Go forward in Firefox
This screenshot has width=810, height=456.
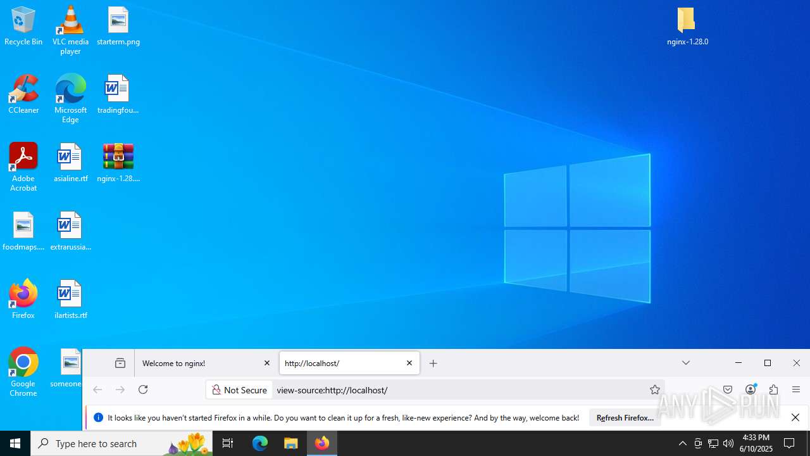coord(120,389)
